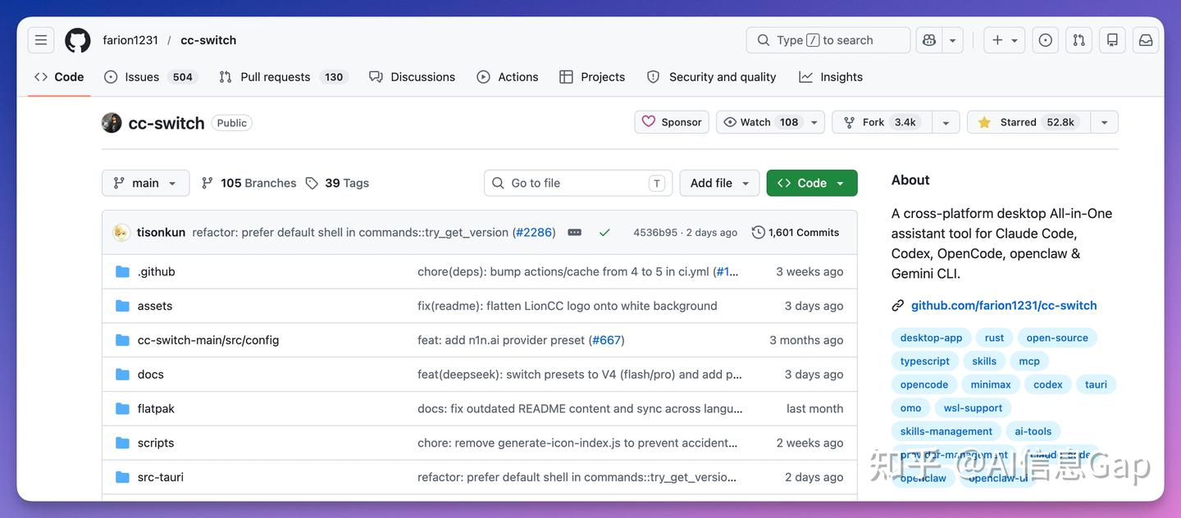View the 105 Branches link
The height and width of the screenshot is (518, 1181).
point(249,183)
